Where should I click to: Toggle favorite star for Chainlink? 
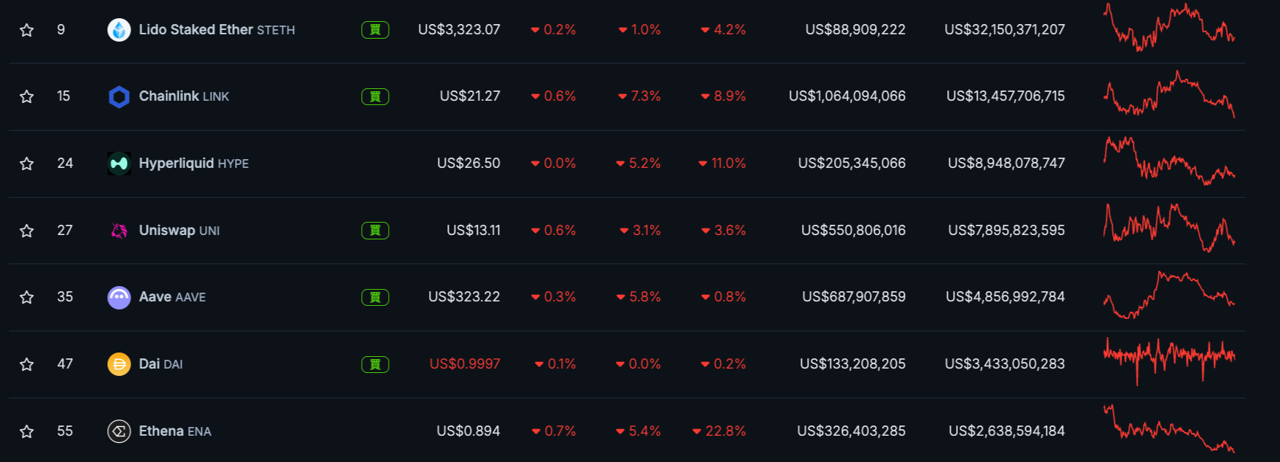(27, 96)
